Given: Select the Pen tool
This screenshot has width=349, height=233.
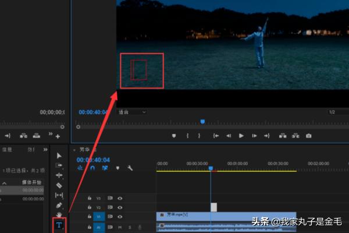Looking at the screenshot, I should tap(59, 206).
